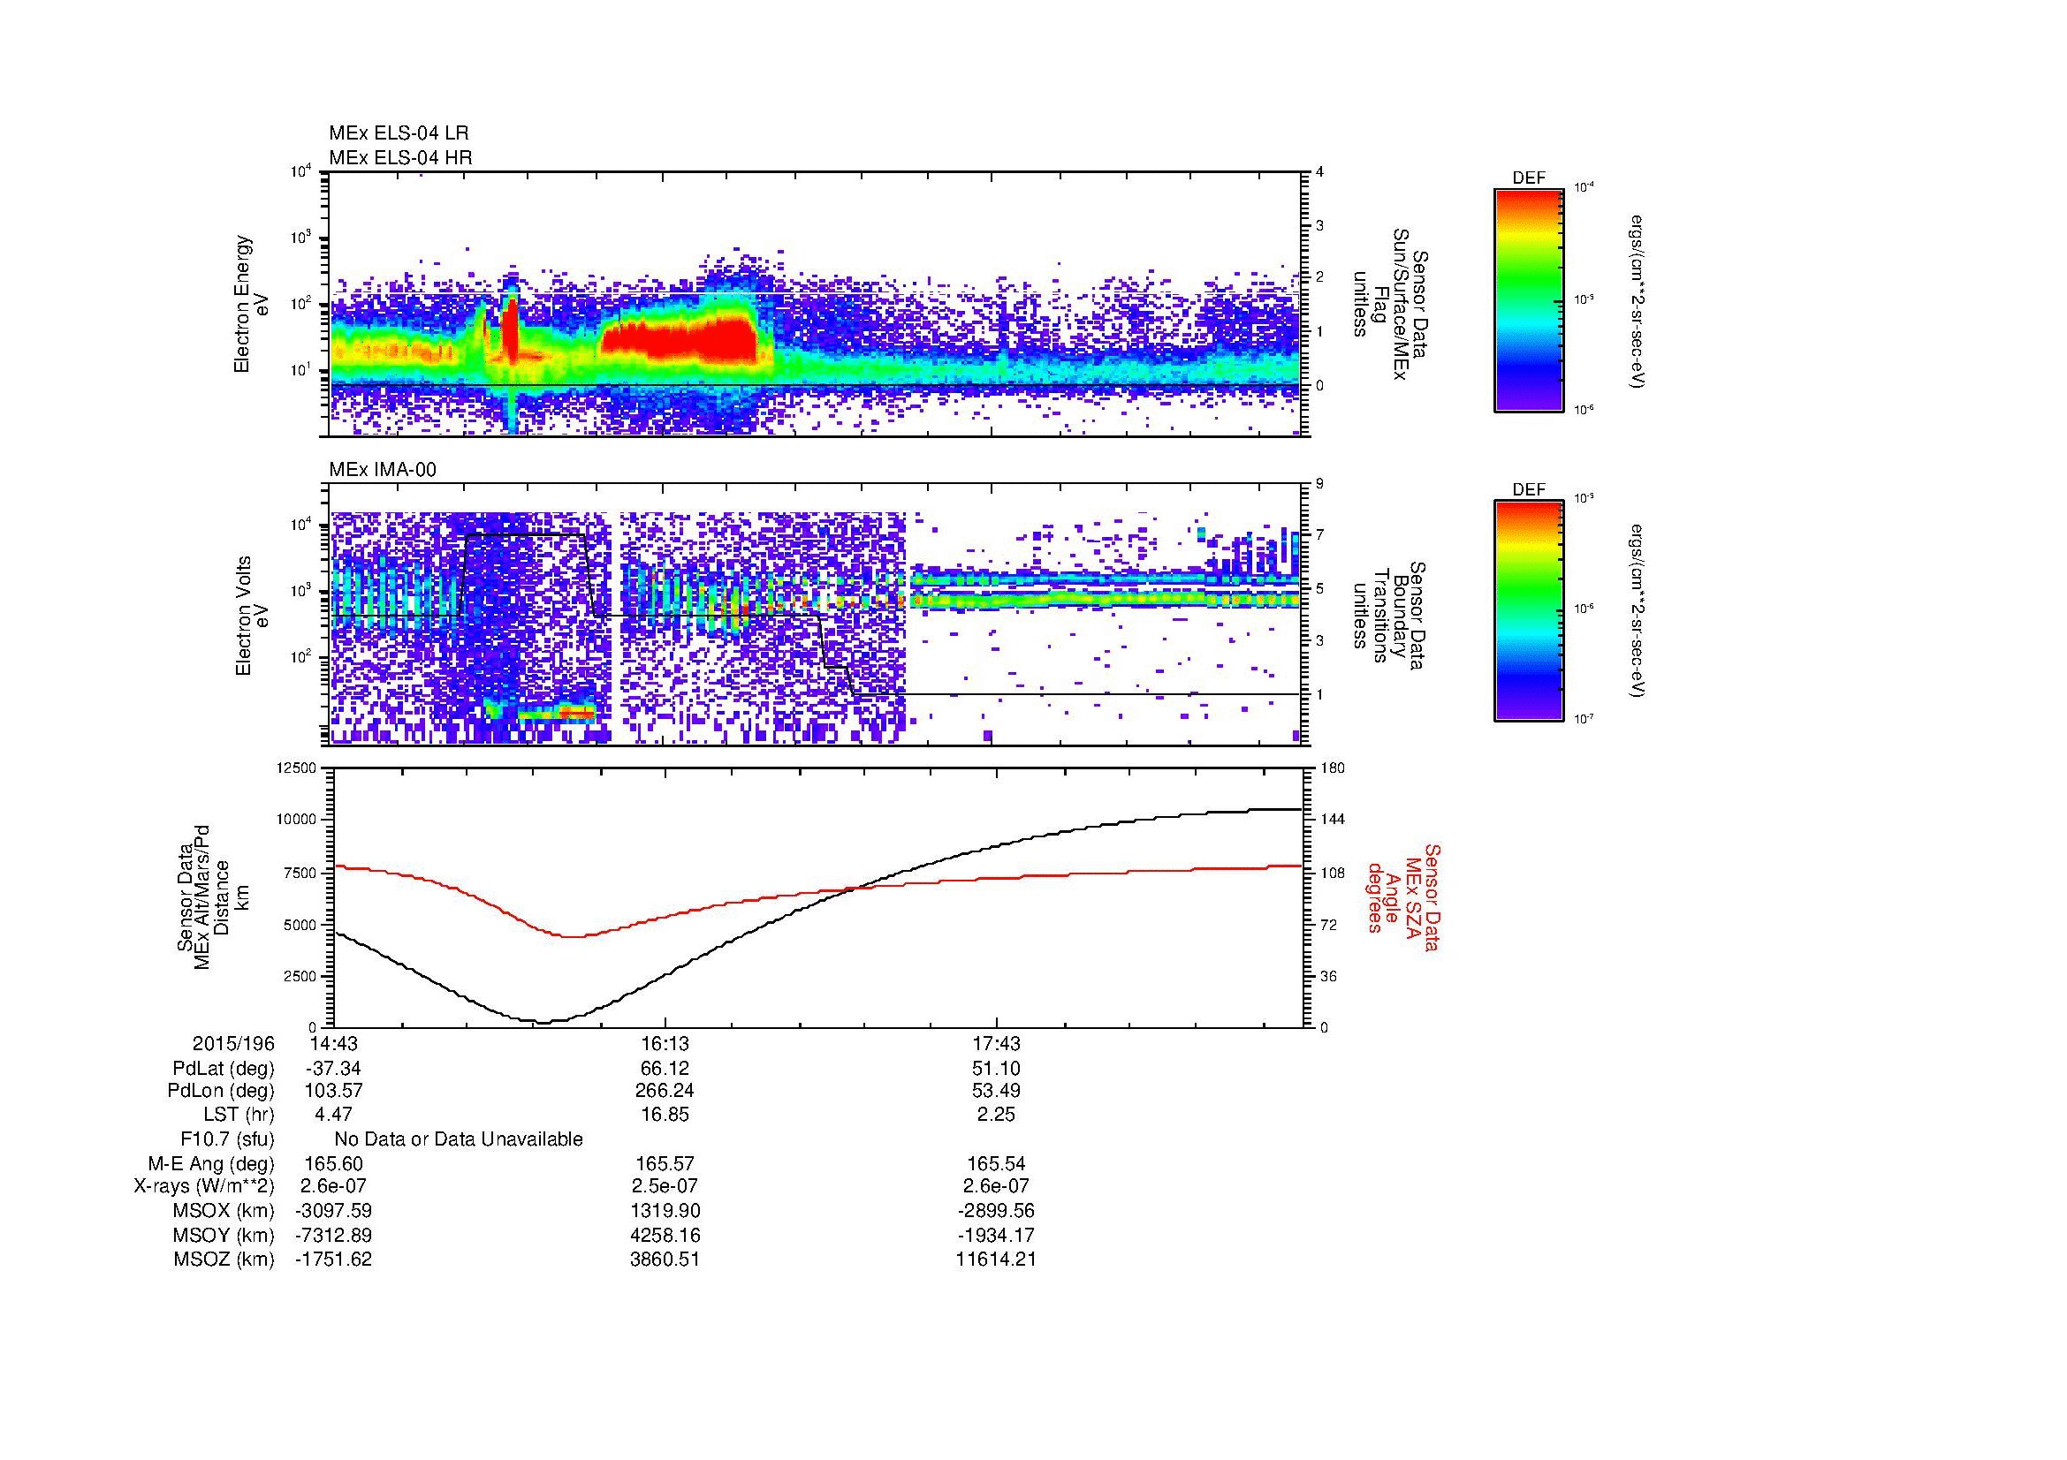
Task: Click the M-E angle value 165.54
Action: [997, 1164]
